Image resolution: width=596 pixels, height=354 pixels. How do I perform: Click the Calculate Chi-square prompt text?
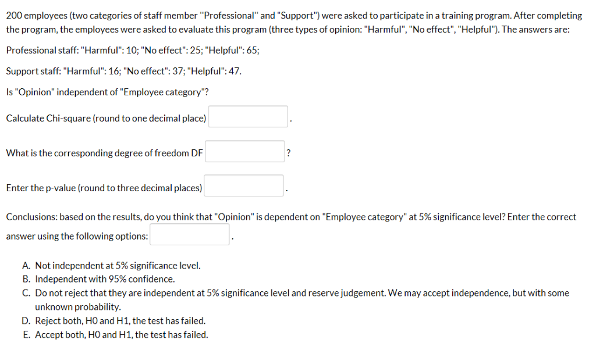[105, 118]
